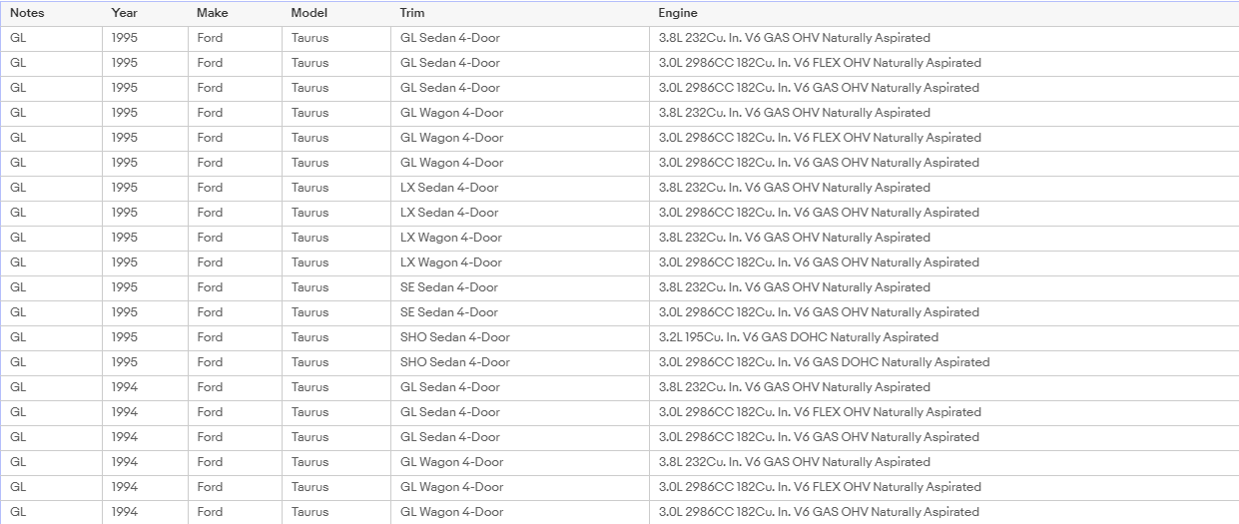
Task: Click the Model column header
Action: click(335, 13)
